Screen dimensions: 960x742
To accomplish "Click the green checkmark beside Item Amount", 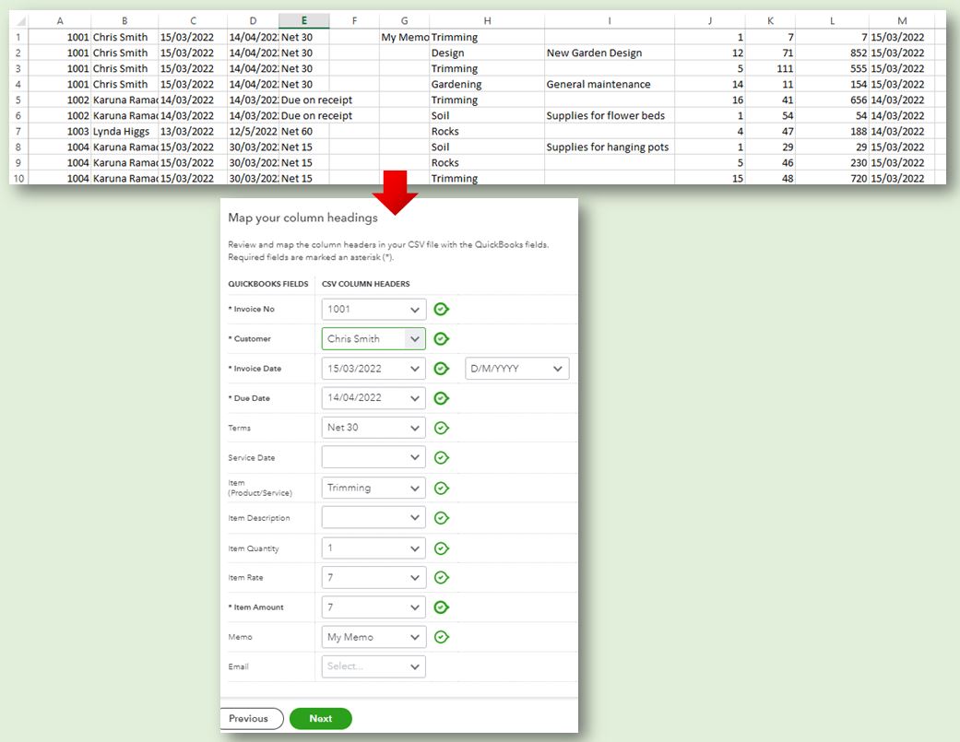I will coord(441,607).
